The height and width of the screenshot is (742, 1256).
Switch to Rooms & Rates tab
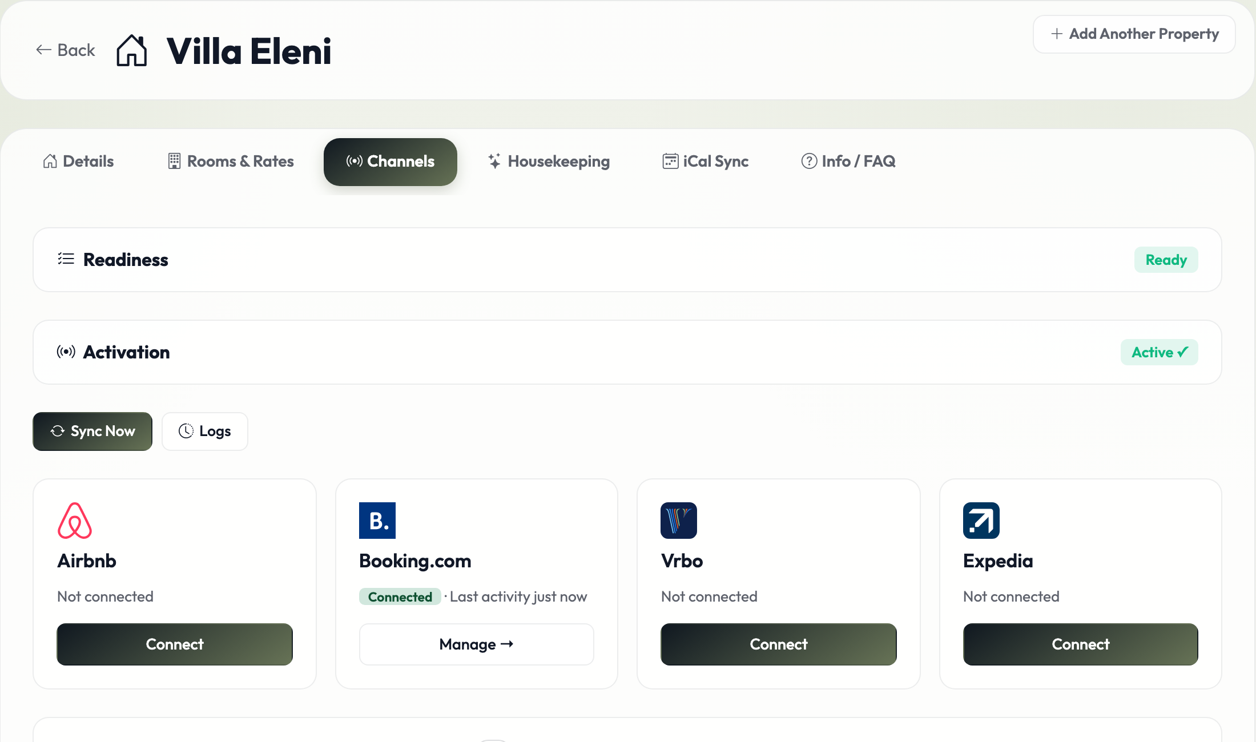(231, 162)
